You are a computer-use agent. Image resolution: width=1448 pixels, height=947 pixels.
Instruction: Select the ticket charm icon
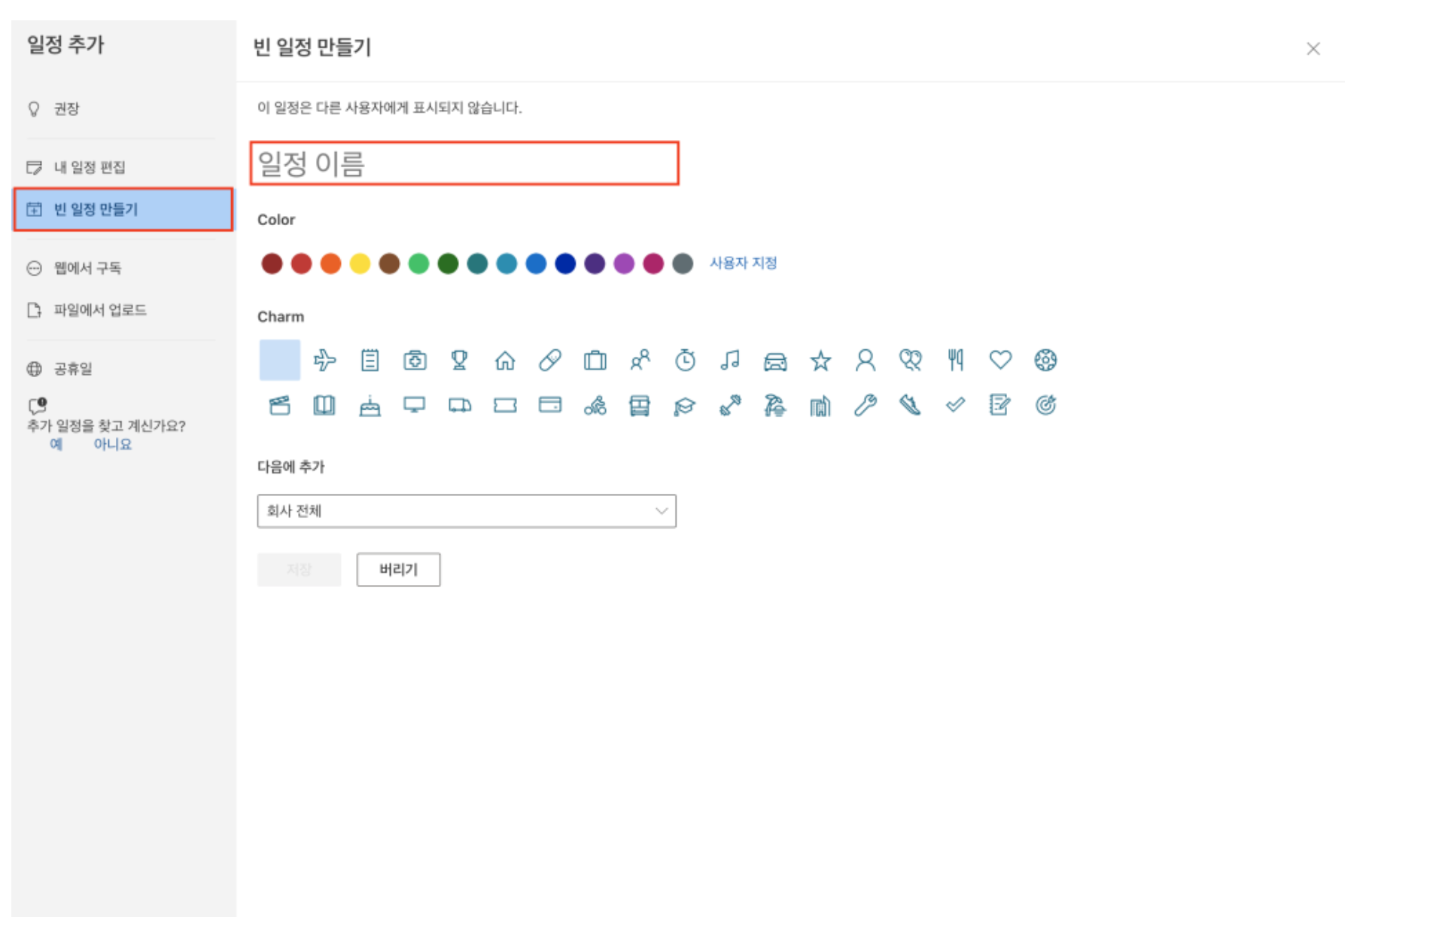(505, 406)
